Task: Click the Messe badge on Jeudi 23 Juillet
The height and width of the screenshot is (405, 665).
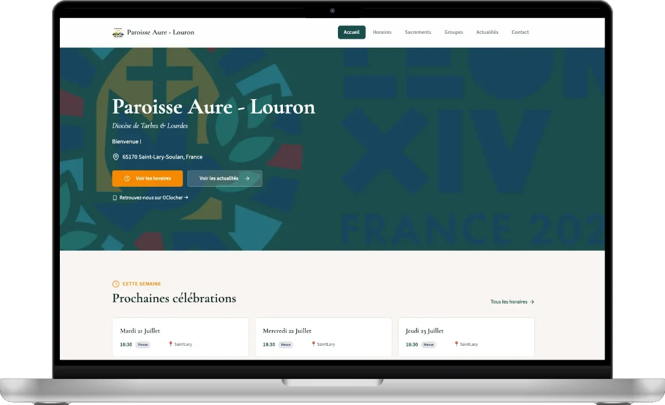Action: click(x=429, y=345)
